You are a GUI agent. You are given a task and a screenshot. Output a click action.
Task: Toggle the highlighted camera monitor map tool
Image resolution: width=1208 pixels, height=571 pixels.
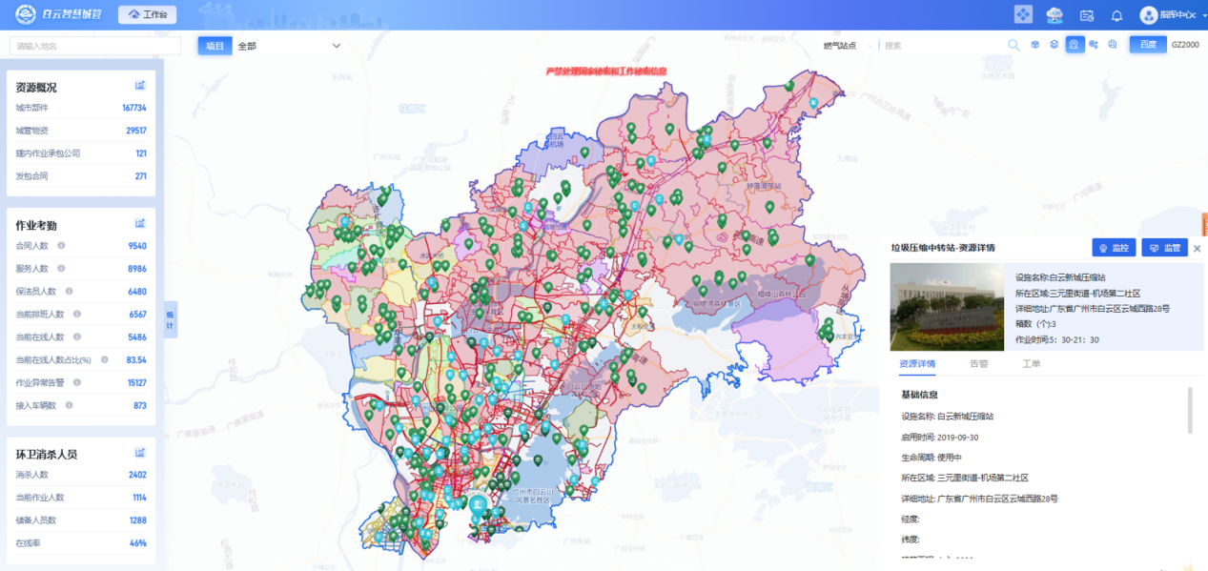pyautogui.click(x=1075, y=45)
